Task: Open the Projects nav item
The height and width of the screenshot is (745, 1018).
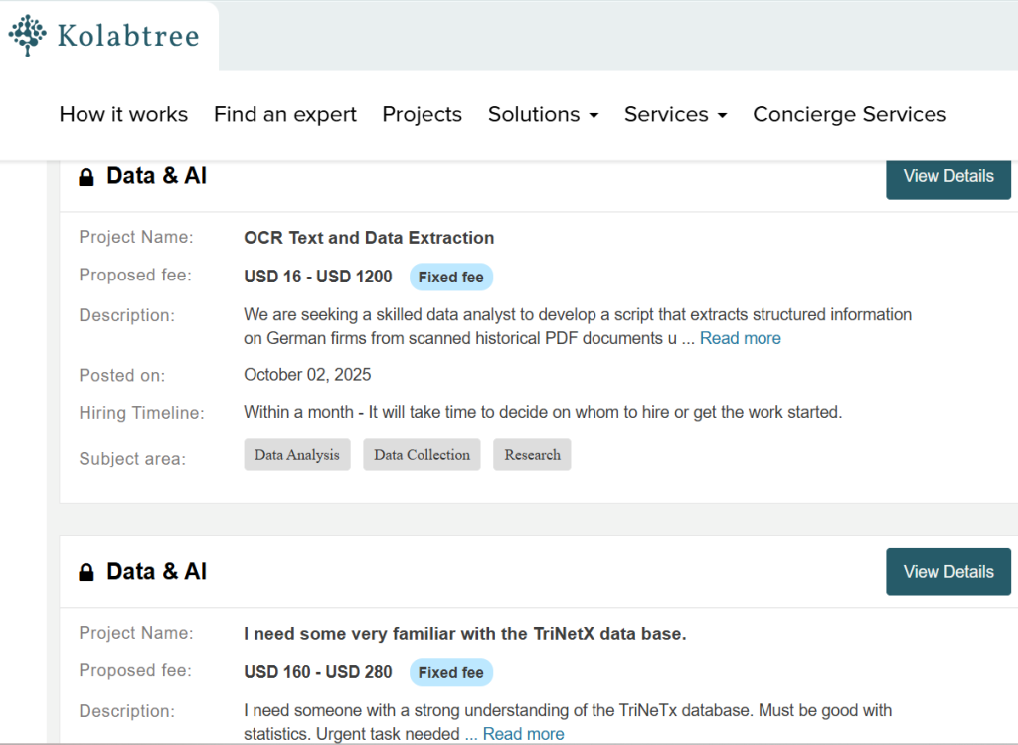Action: pyautogui.click(x=422, y=115)
